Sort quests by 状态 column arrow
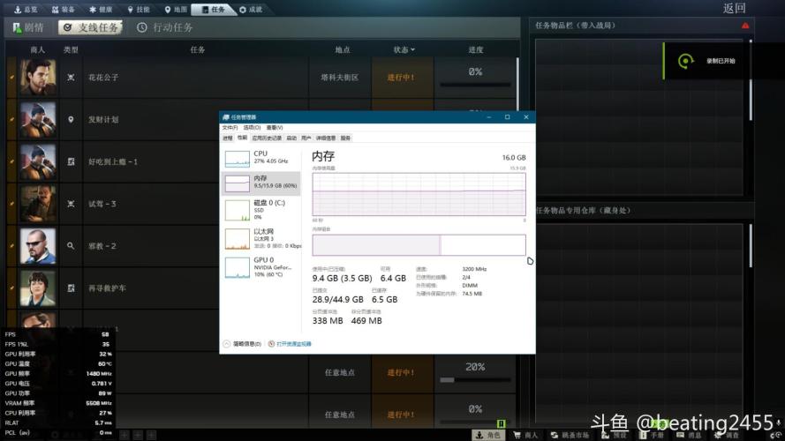 pos(413,49)
